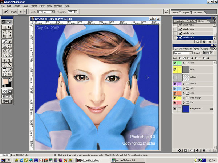Click Jump to ImageReady button
Image resolution: width=218 pixels, height=163 pixels.
pyautogui.click(x=7, y=101)
